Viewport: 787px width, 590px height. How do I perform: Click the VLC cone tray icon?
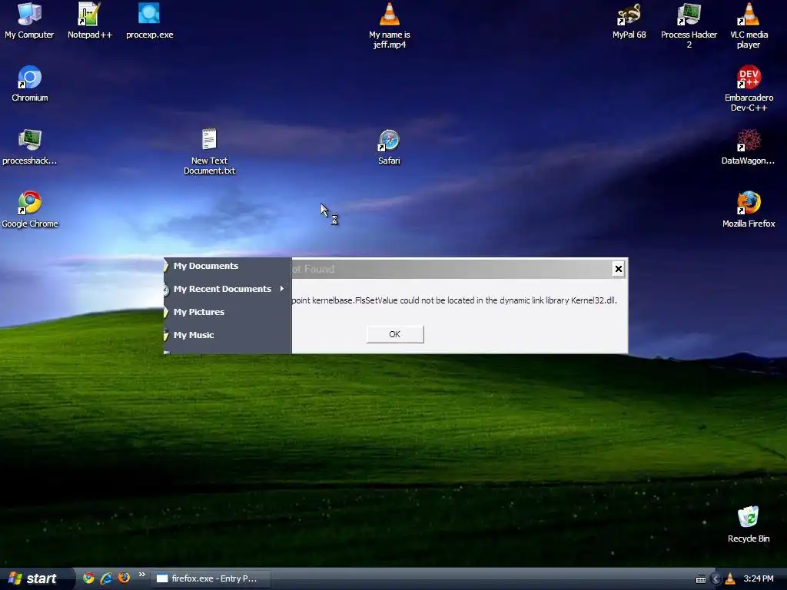[730, 578]
